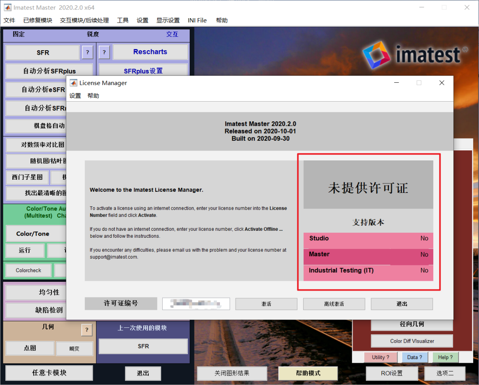Click the Master edition row
479x385 pixels.
point(368,257)
